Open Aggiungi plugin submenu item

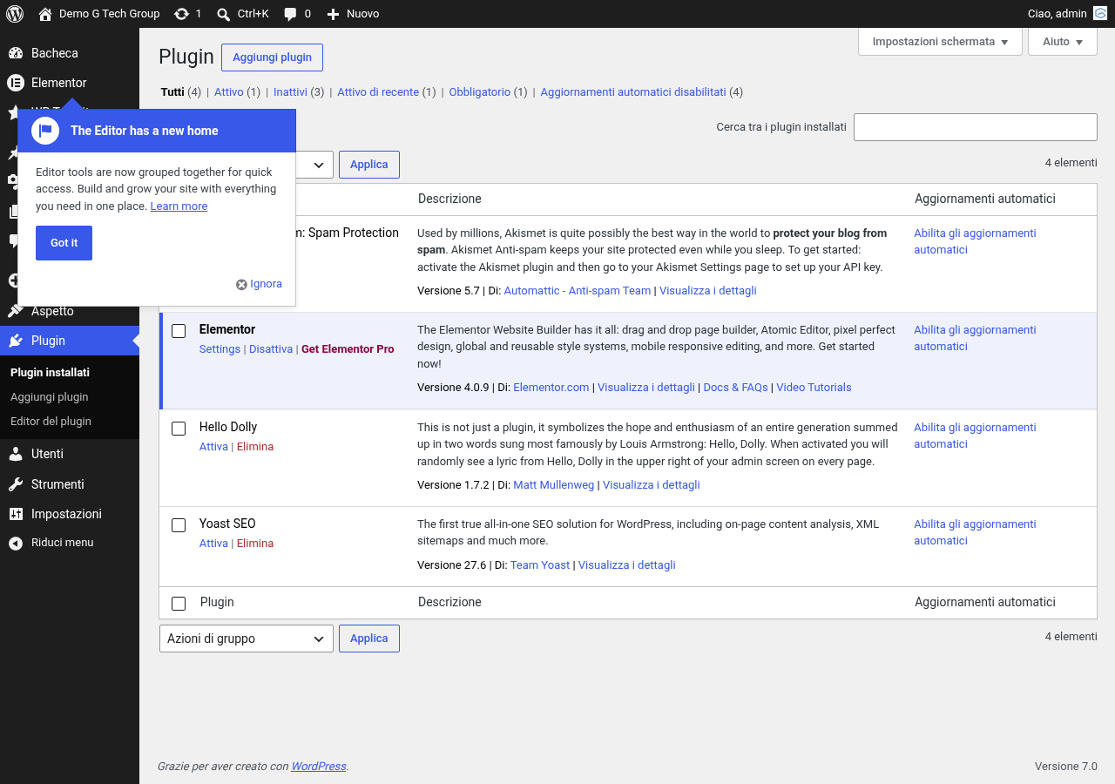click(49, 396)
